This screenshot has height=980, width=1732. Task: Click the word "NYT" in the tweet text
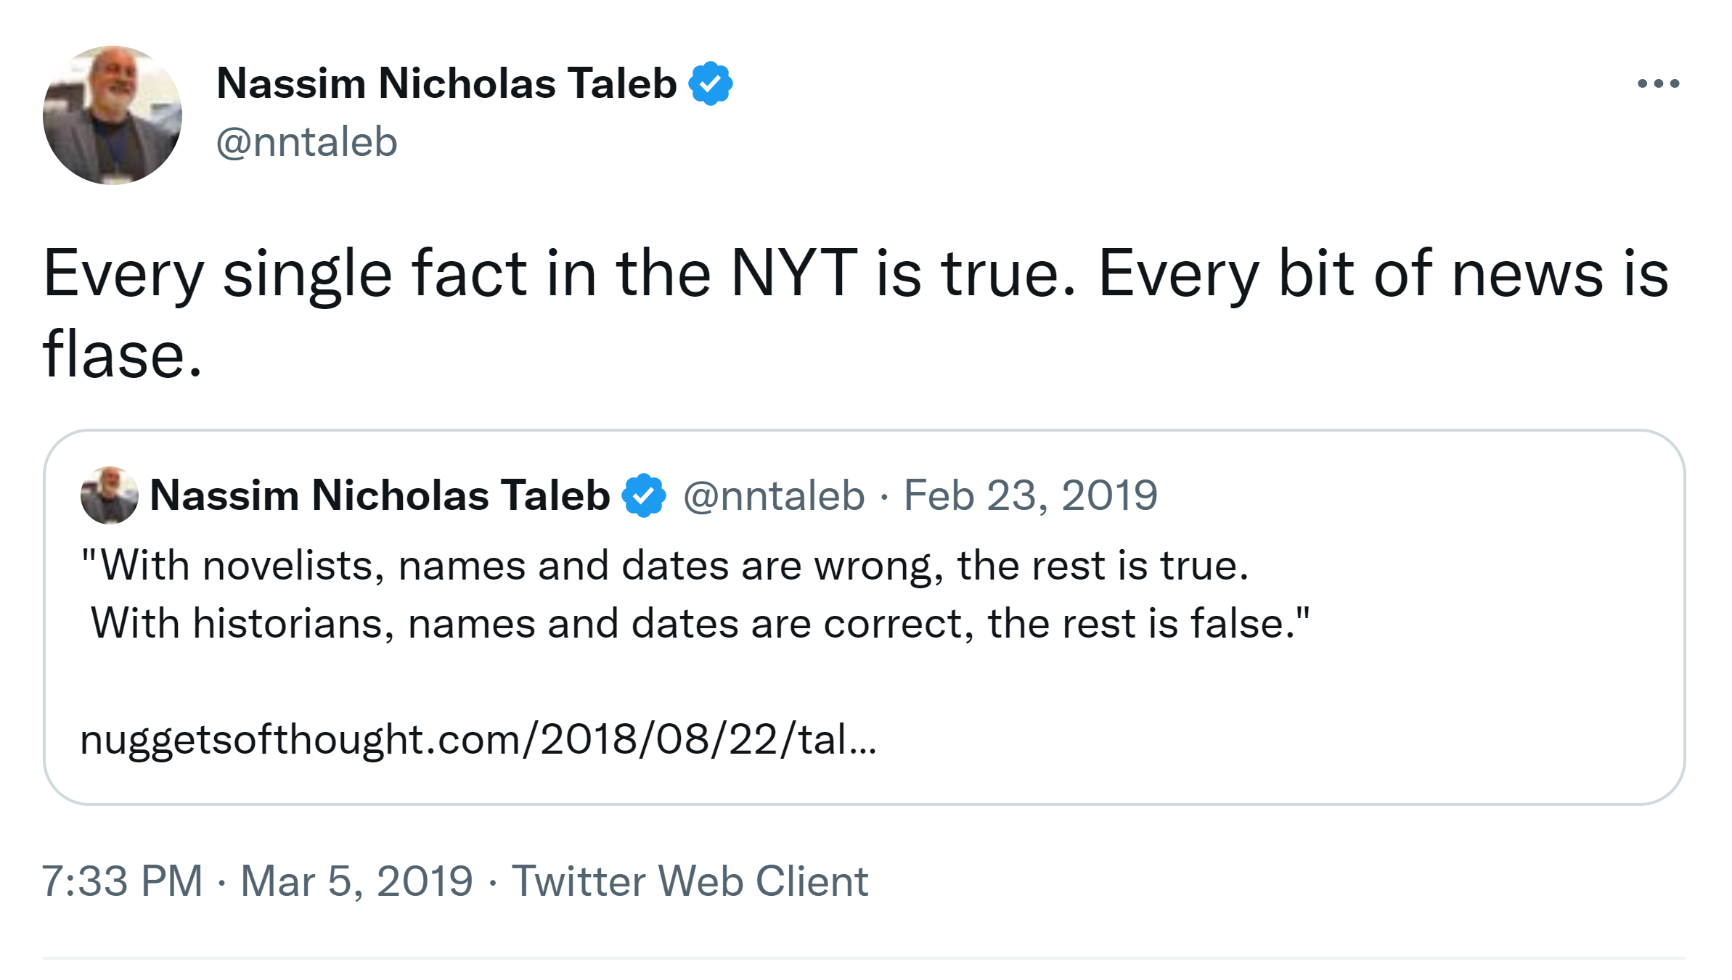(x=793, y=273)
